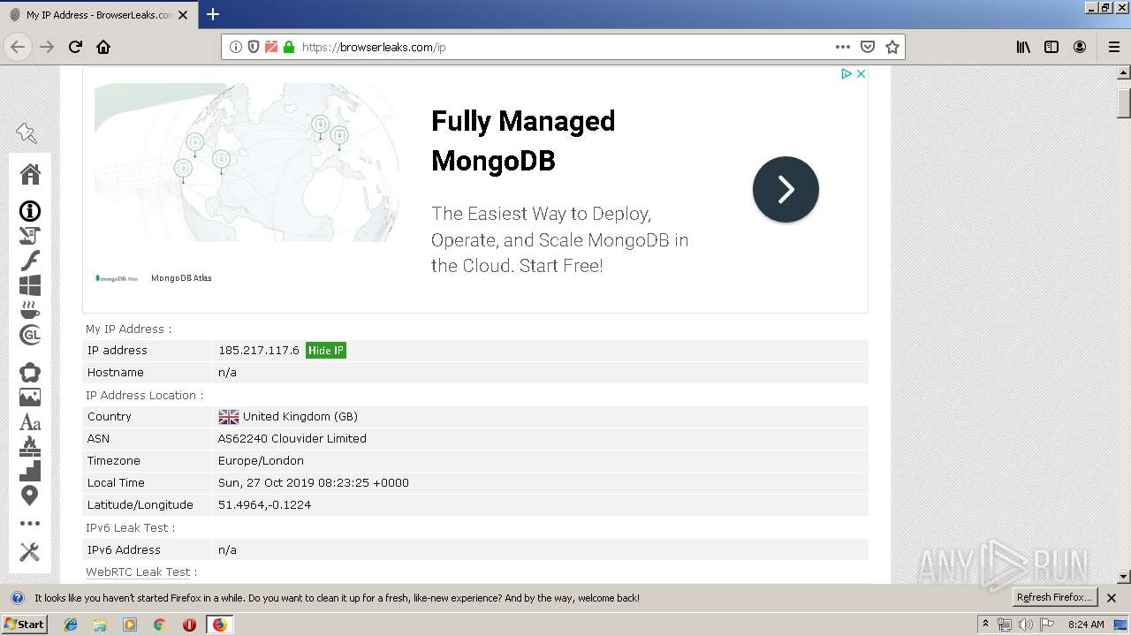Select the Europe/London timezone value
Image resolution: width=1131 pixels, height=636 pixels.
pyautogui.click(x=261, y=461)
